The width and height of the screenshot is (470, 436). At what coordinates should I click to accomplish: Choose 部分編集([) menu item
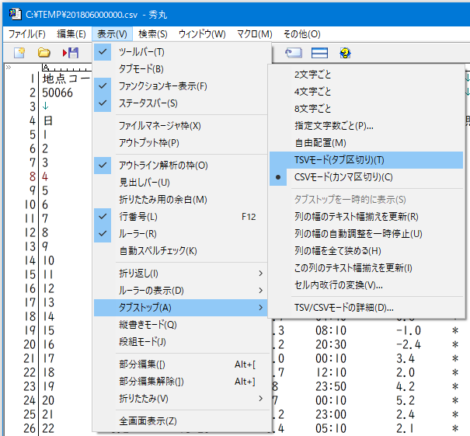coord(180,364)
